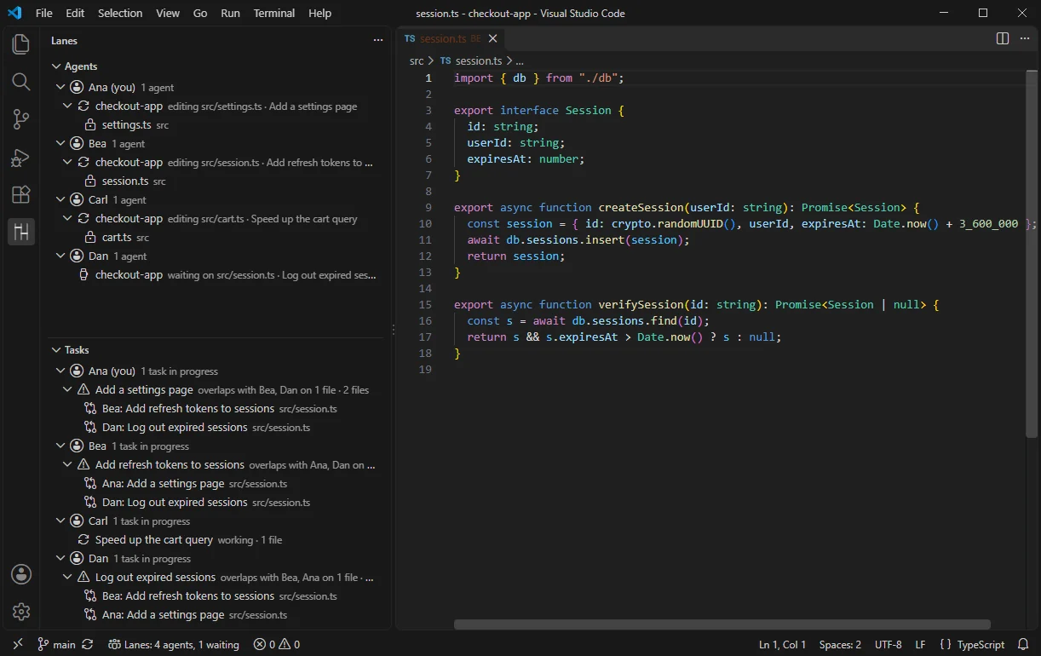Click the editor vertical scrollbar thumb
1041x656 pixels.
(x=1031, y=256)
